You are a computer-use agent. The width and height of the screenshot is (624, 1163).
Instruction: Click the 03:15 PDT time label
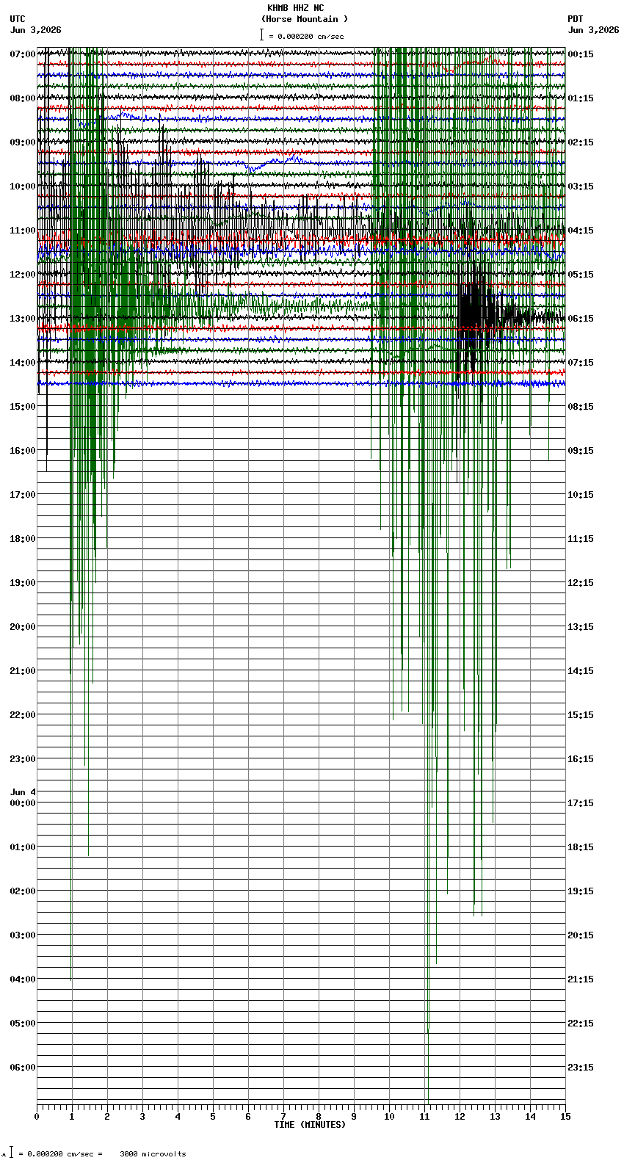(x=581, y=186)
